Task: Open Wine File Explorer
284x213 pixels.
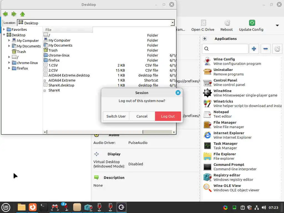Action: tap(242, 156)
